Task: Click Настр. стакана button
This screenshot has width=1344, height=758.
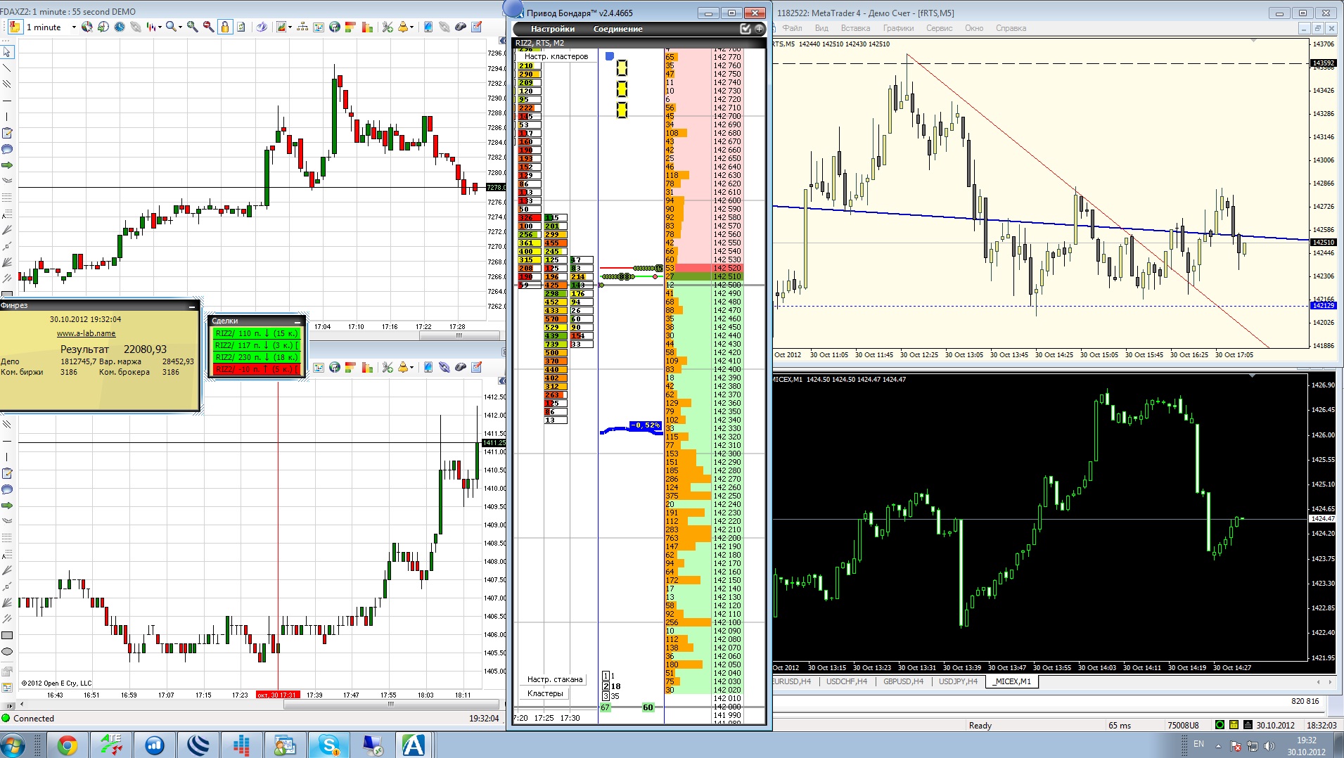Action: [x=555, y=679]
